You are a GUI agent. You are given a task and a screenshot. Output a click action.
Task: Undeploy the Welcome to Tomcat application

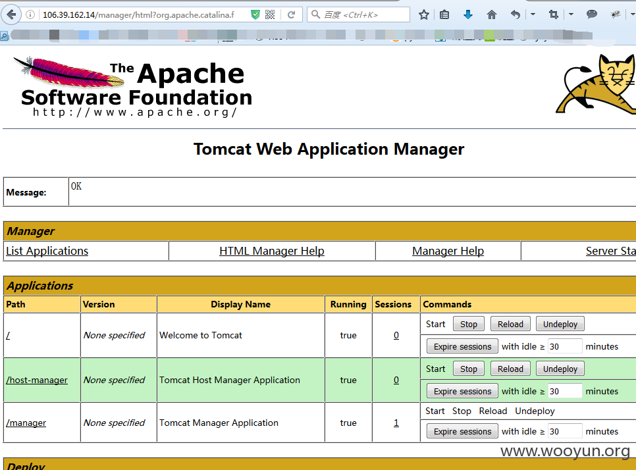point(560,324)
